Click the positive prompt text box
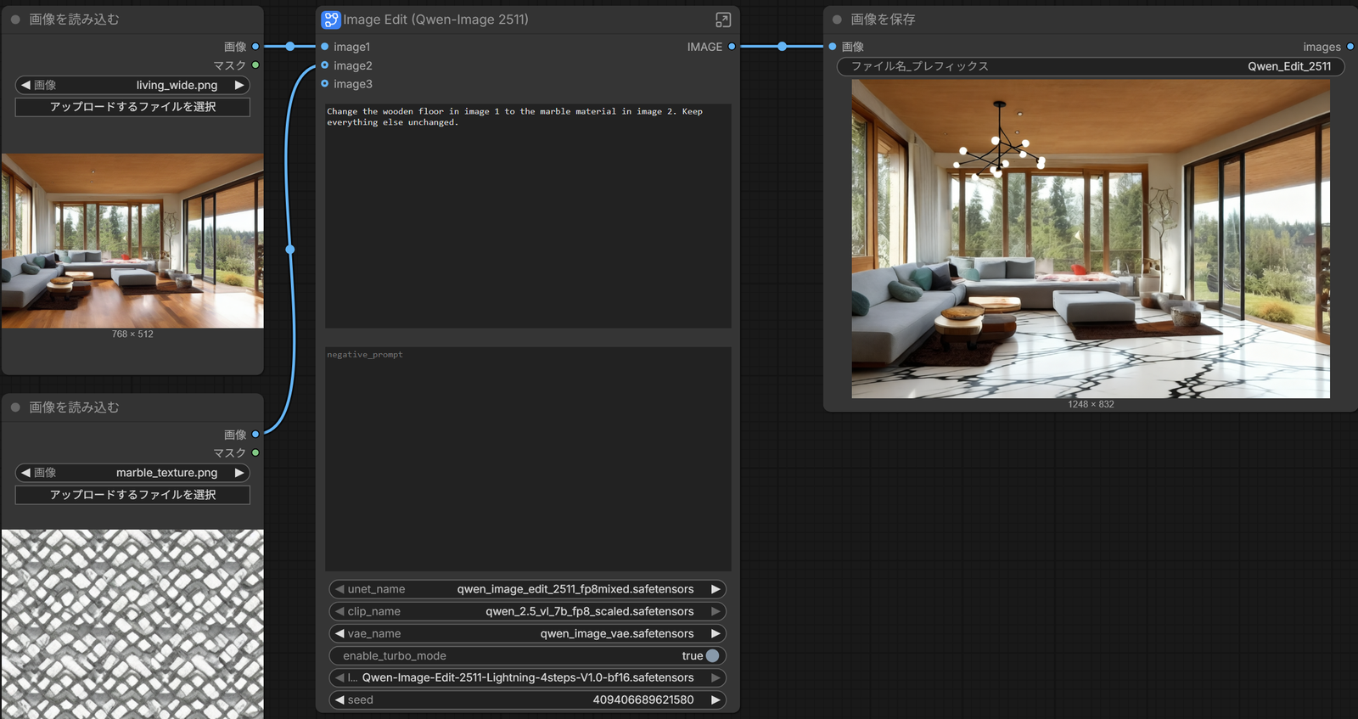This screenshot has height=719, width=1358. click(528, 216)
